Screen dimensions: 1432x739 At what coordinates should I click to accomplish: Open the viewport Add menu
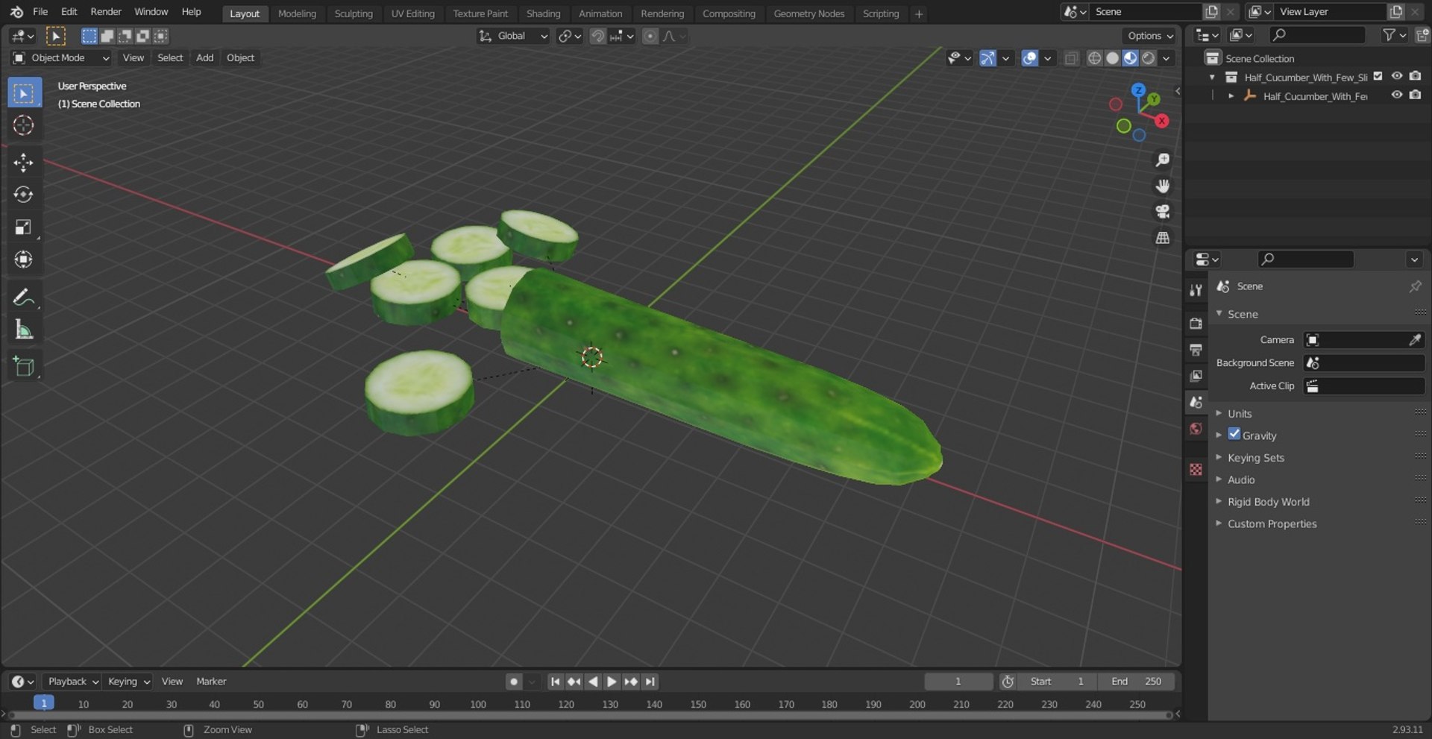click(x=204, y=58)
